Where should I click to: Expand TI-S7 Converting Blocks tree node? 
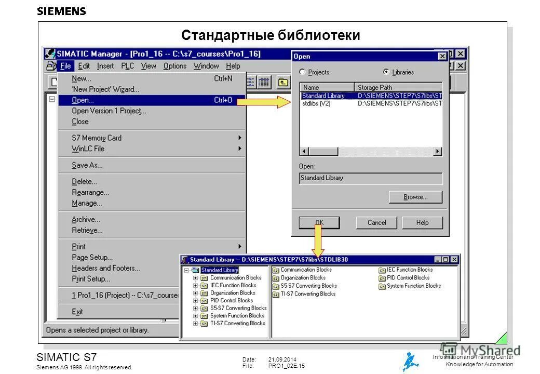coord(195,323)
